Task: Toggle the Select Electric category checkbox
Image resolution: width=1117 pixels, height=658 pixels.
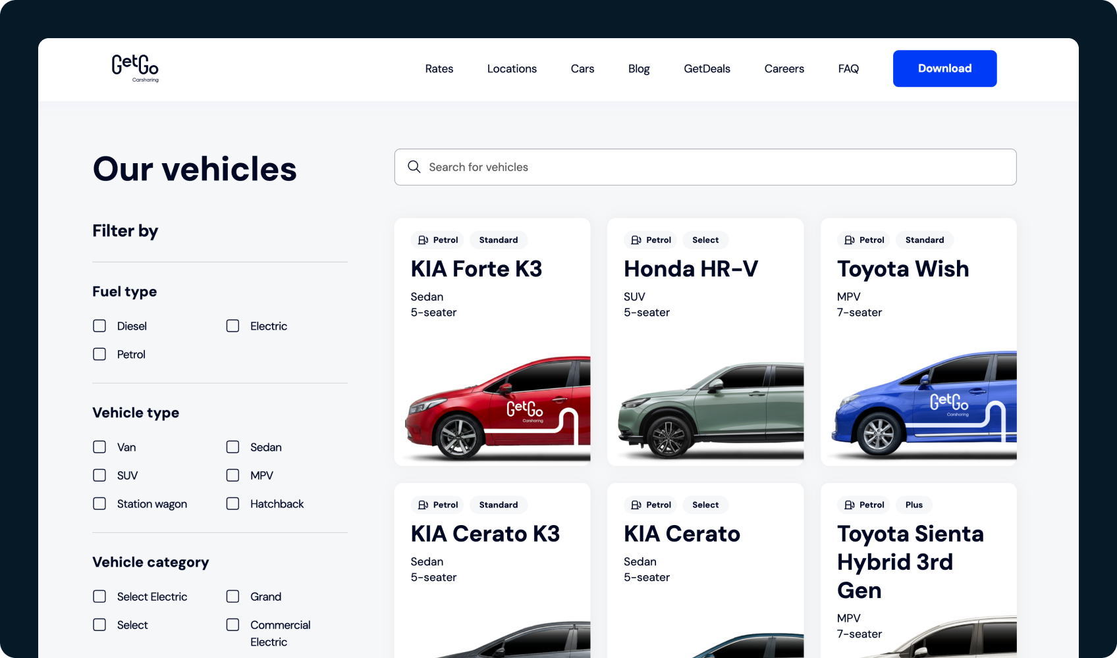Action: pyautogui.click(x=99, y=596)
